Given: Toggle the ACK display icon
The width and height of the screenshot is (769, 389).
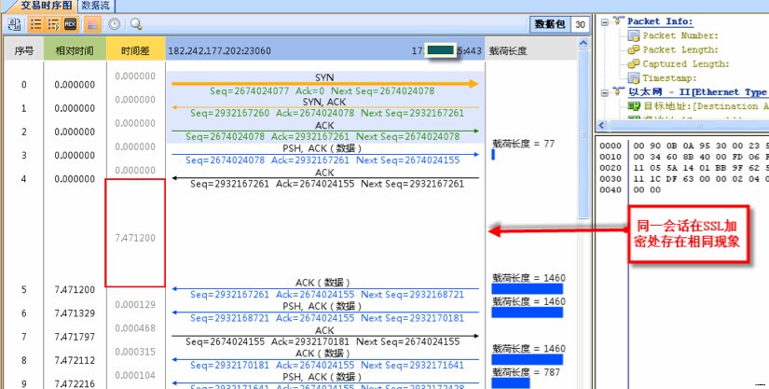Looking at the screenshot, I should point(70,24).
